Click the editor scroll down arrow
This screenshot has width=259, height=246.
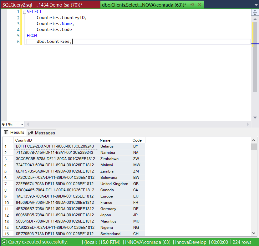[x=255, y=118]
